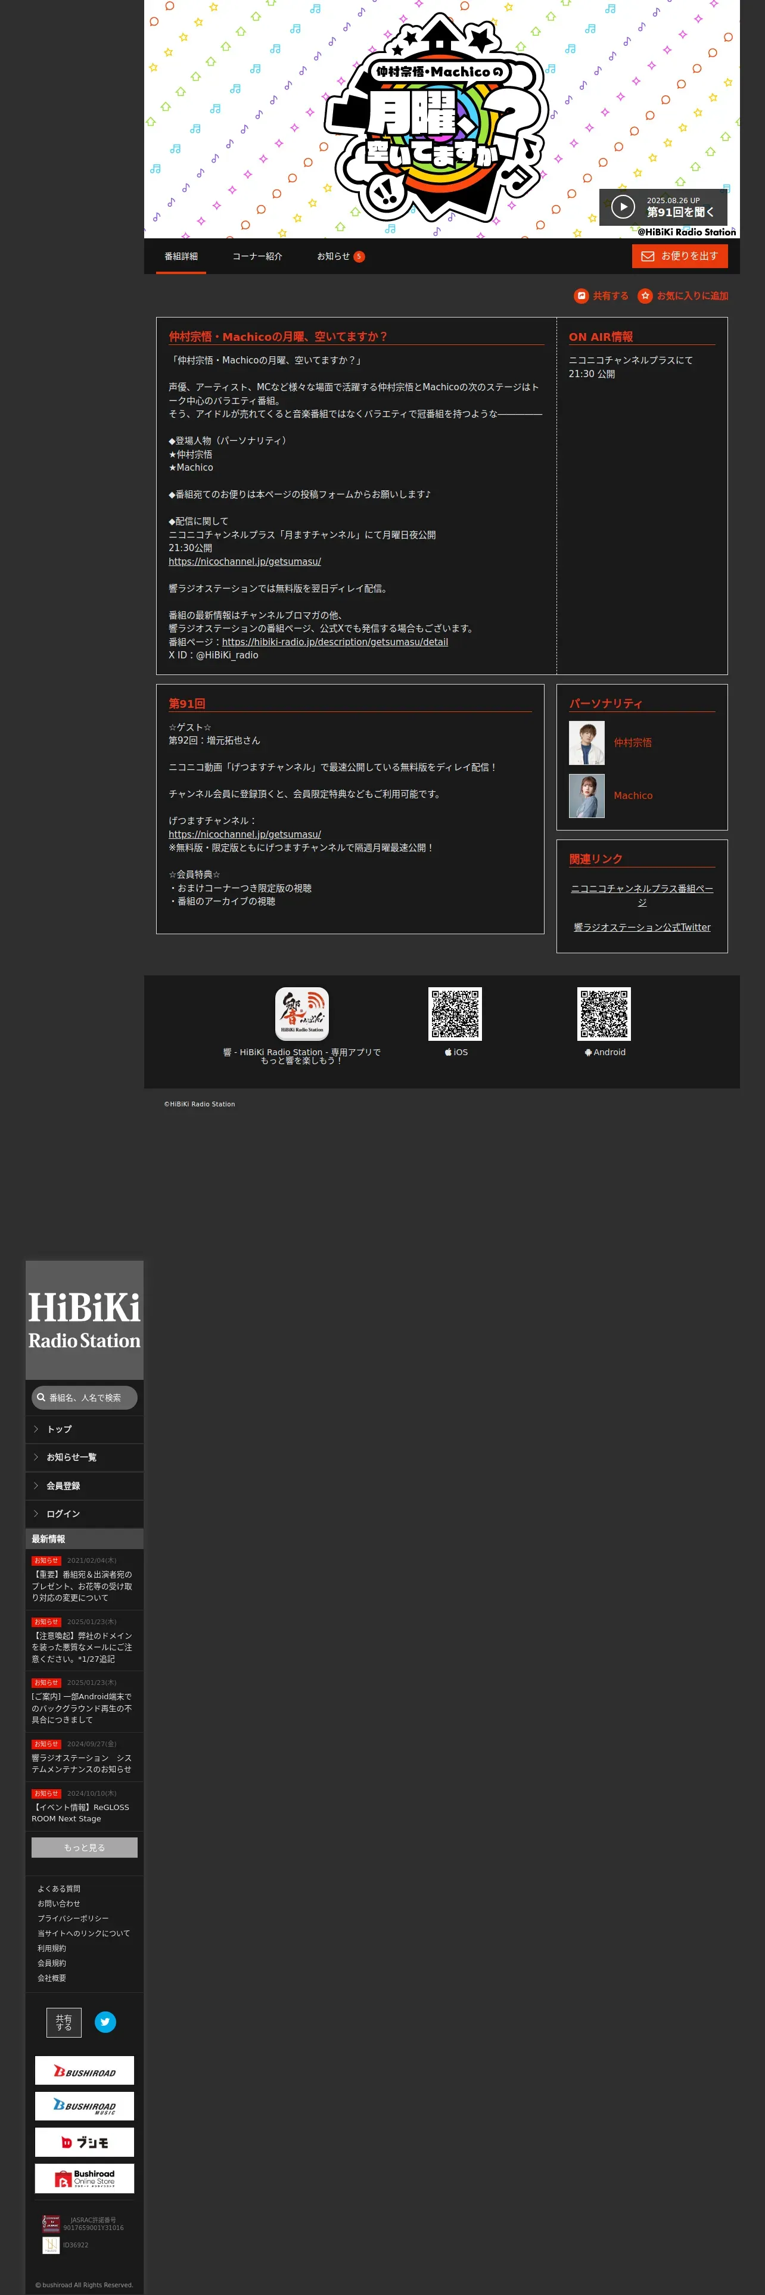This screenshot has width=765, height=2295.
Task: Click the program logo banner image
Action: point(441,119)
